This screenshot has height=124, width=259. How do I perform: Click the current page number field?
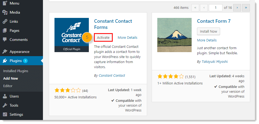216,8
